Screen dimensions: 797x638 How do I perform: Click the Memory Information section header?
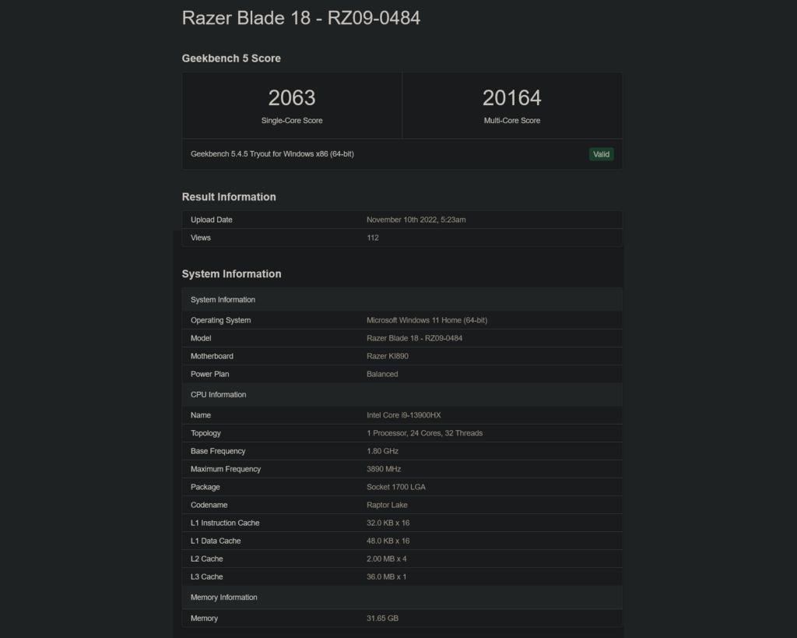(223, 597)
